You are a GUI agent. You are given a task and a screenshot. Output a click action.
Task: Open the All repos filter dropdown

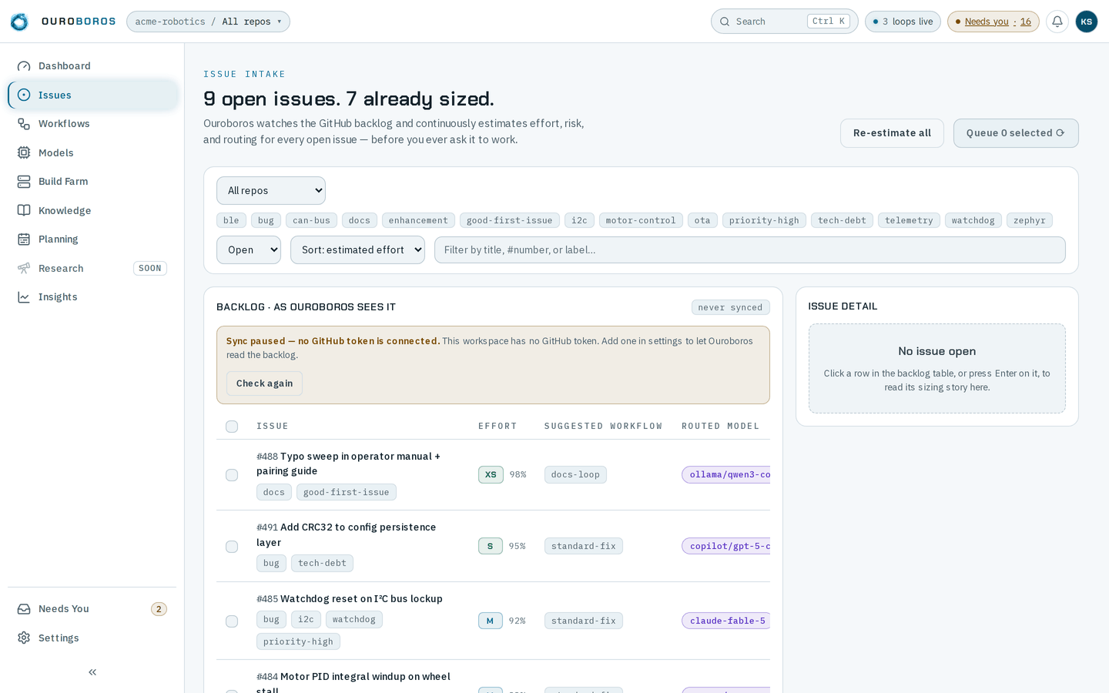click(271, 190)
